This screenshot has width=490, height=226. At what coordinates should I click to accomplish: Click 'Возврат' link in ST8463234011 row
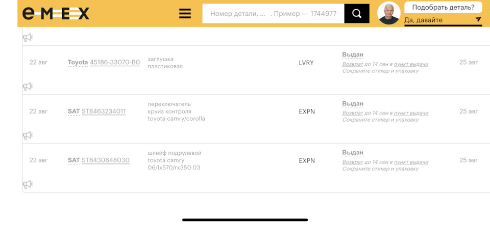point(353,113)
